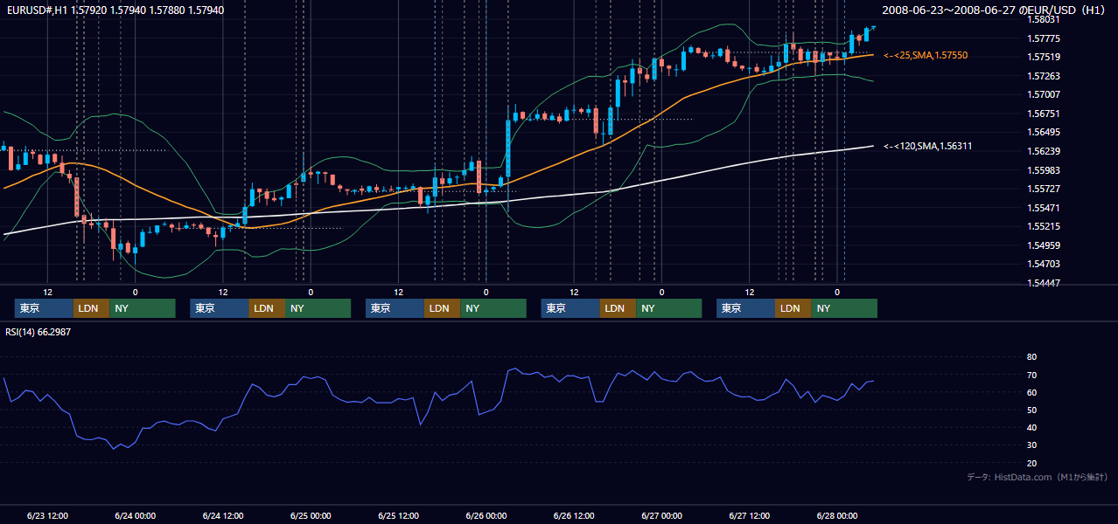Click the 6/26 12:00 date label
Viewport: 1118px width, 524px height.
click(574, 515)
